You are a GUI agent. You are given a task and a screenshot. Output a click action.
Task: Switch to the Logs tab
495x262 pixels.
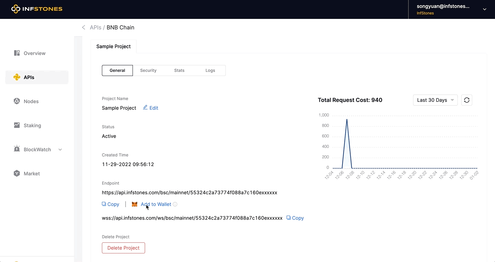click(210, 70)
